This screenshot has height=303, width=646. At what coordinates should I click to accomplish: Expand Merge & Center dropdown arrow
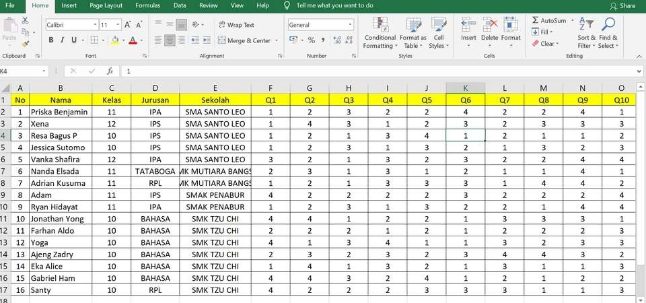(277, 40)
